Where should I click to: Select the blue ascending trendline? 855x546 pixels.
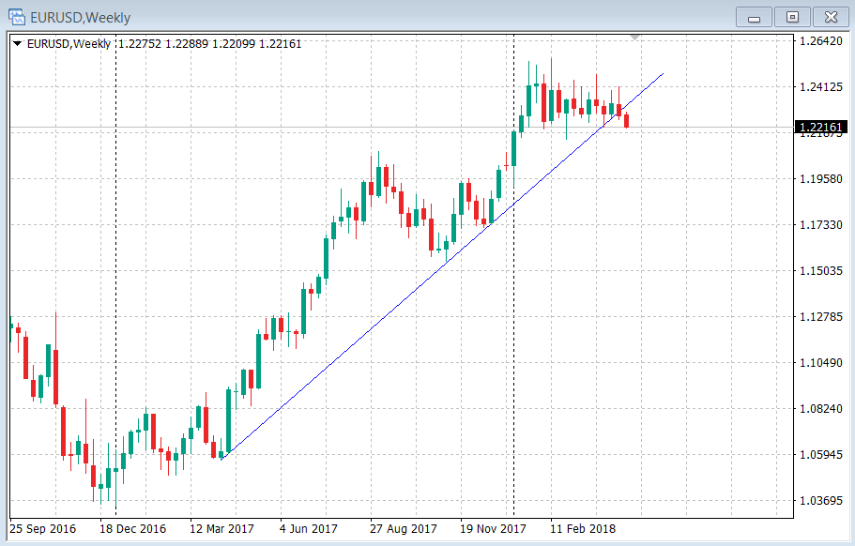tap(442, 266)
